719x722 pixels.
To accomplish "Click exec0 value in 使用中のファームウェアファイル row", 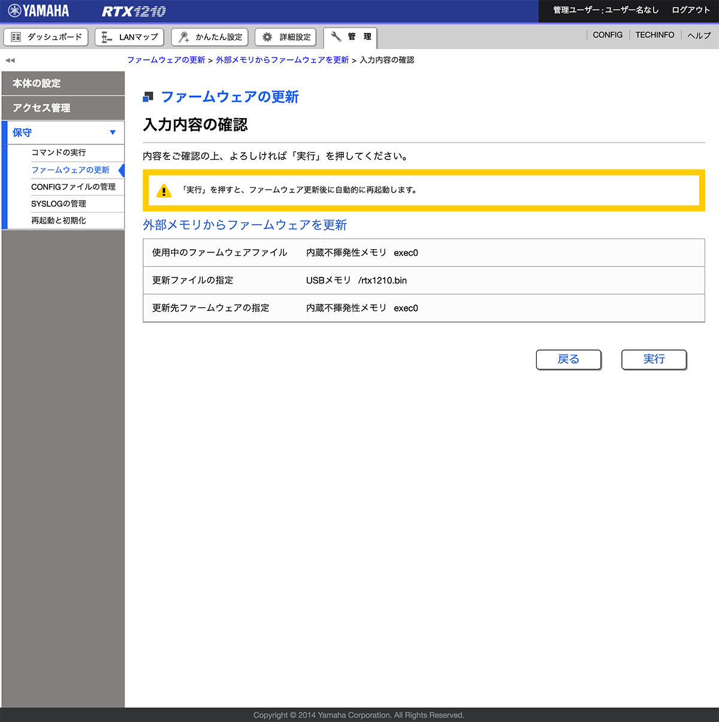I will click(406, 253).
